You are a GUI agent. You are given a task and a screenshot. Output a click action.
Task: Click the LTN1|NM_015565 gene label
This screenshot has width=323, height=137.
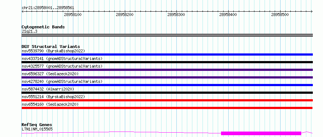click(x=37, y=129)
